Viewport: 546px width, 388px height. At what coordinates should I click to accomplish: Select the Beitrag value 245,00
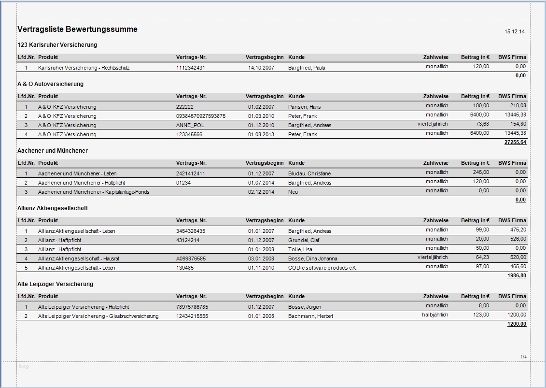coord(481,172)
